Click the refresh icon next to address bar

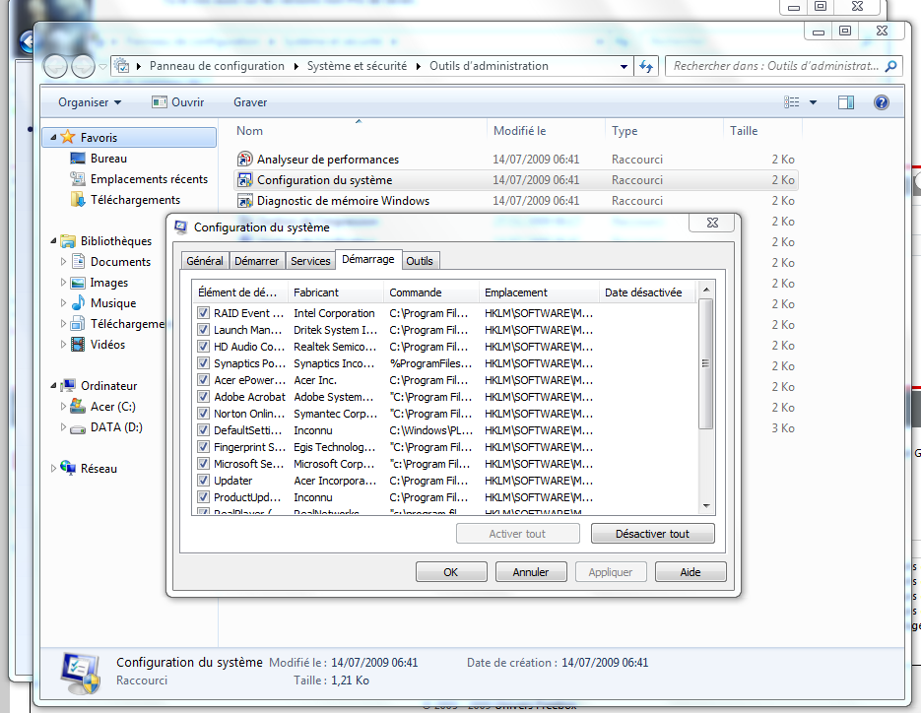pyautogui.click(x=646, y=66)
